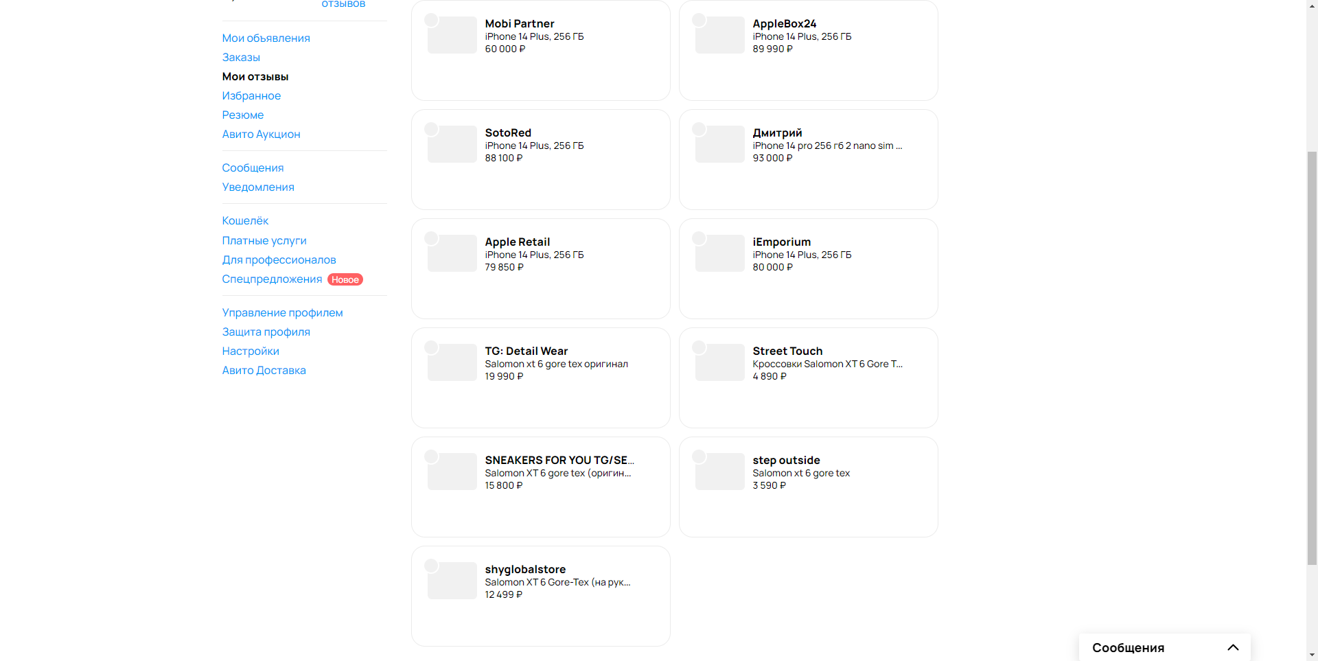
Task: Click the AppleBox24 item thumbnail
Action: click(x=720, y=35)
